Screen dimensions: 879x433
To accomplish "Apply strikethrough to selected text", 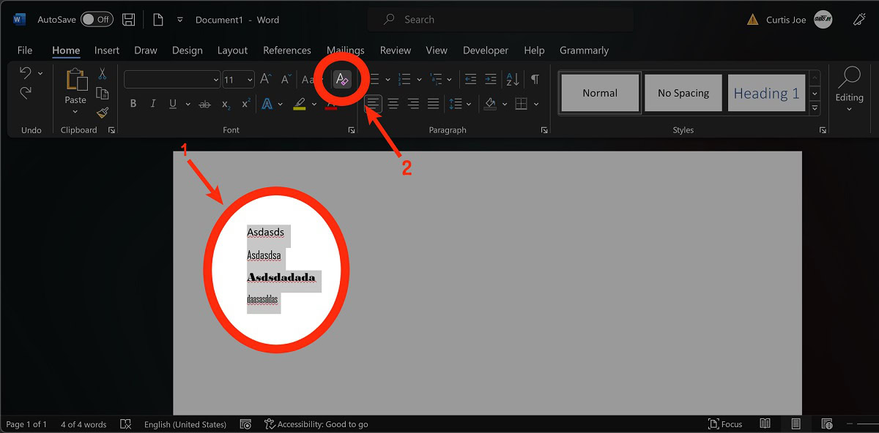I will click(x=204, y=103).
